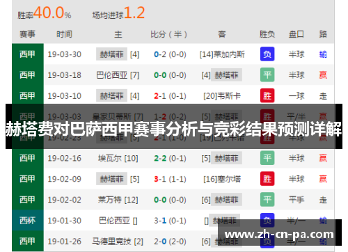Click the score 3-1 (0-1)
Screen dimensions: 348x252
coord(170,221)
